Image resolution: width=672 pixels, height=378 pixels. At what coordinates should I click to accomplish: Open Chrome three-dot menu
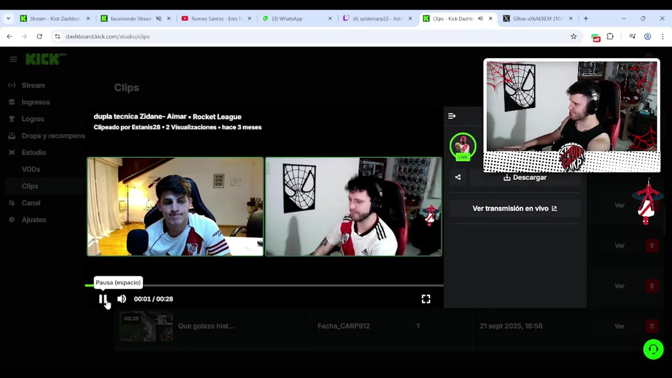(x=663, y=36)
